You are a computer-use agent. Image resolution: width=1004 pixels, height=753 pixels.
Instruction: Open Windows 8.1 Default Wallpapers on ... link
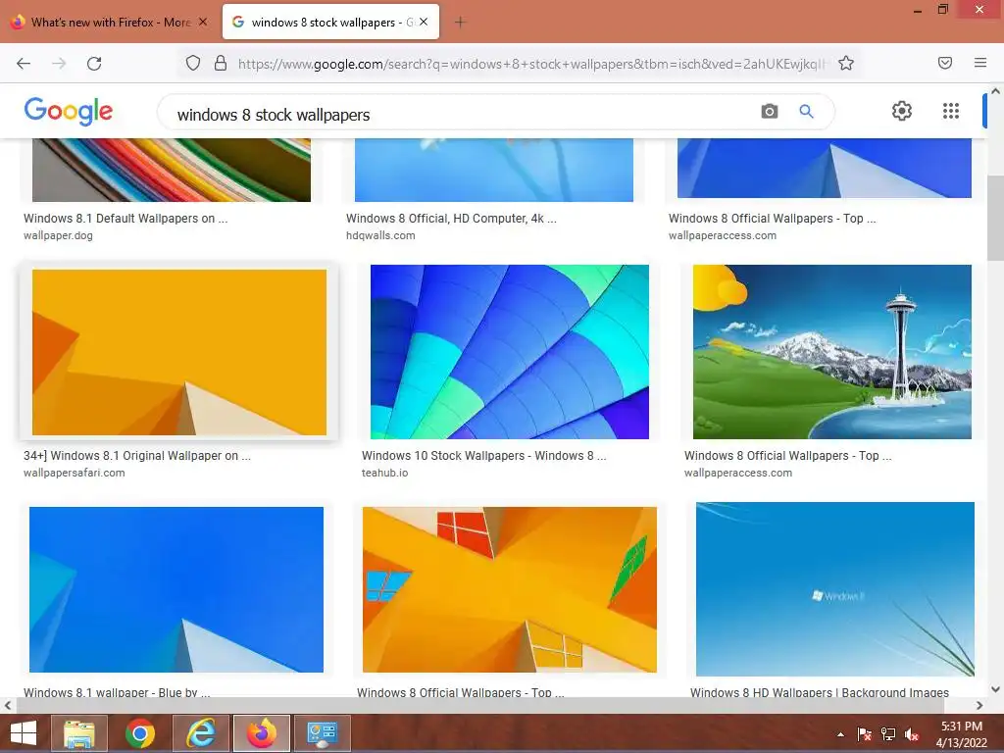click(125, 219)
